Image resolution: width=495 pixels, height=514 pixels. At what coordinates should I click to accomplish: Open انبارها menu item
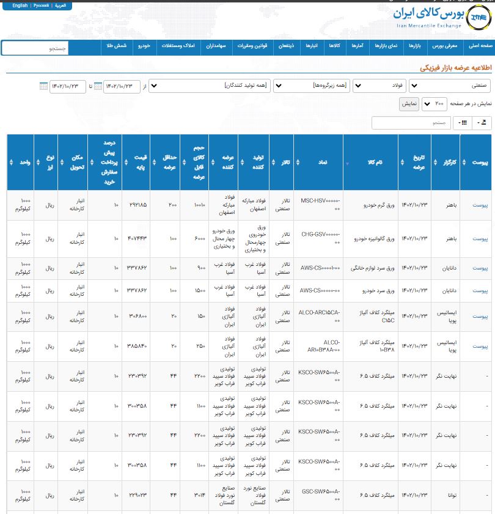pyautogui.click(x=312, y=46)
